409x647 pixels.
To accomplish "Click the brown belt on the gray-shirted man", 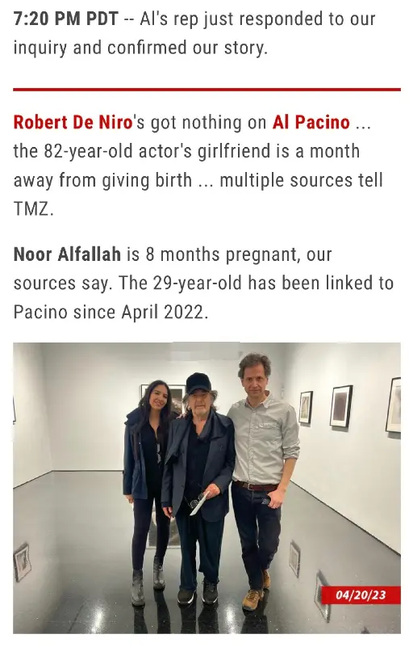I will [255, 486].
